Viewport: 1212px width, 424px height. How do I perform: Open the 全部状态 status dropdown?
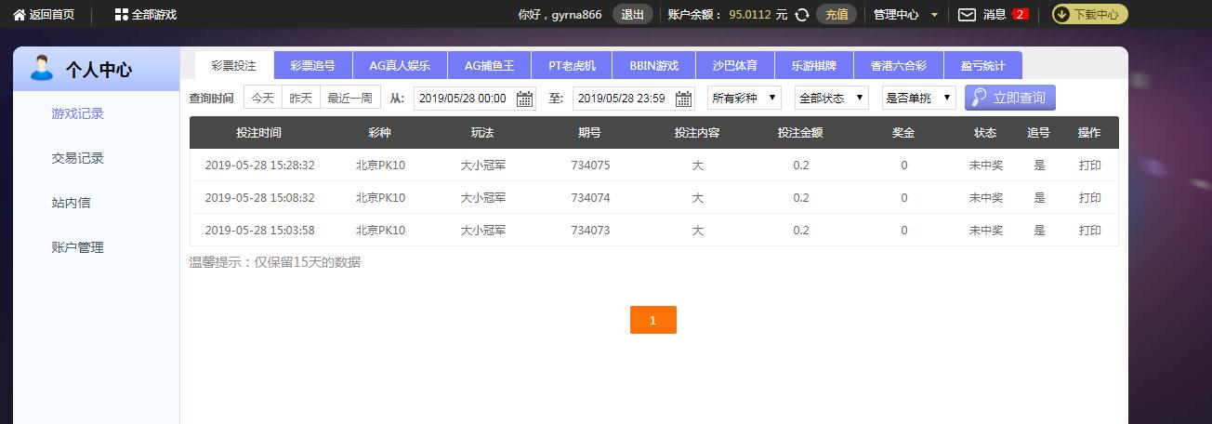pos(832,98)
